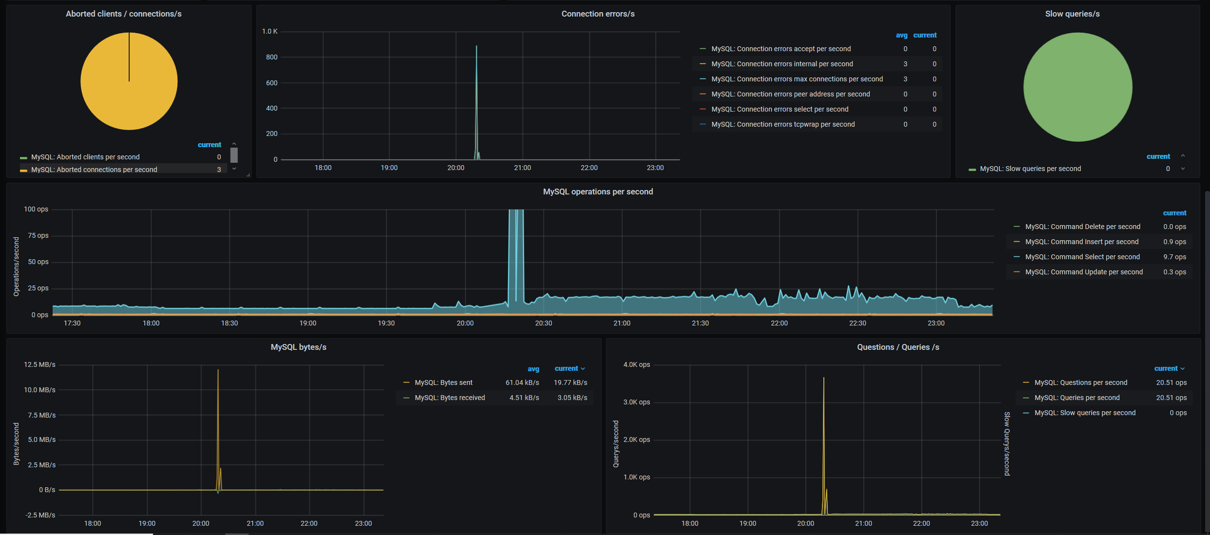The width and height of the screenshot is (1210, 535).
Task: Sort Connection errors legend by 'avg' column
Action: [x=901, y=36]
